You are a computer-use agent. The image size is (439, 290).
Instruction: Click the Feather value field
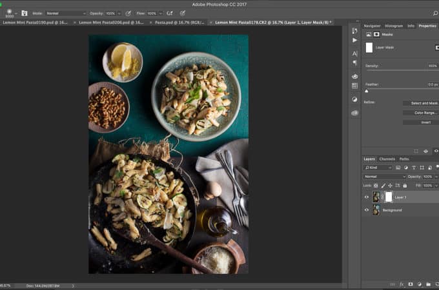click(x=433, y=84)
